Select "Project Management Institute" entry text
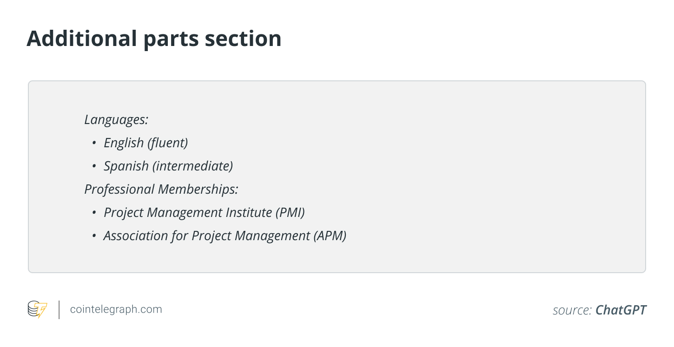The width and height of the screenshot is (674, 347). pos(188,213)
